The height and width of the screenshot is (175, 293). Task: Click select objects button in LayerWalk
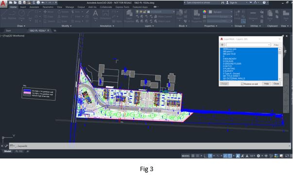tap(222, 45)
